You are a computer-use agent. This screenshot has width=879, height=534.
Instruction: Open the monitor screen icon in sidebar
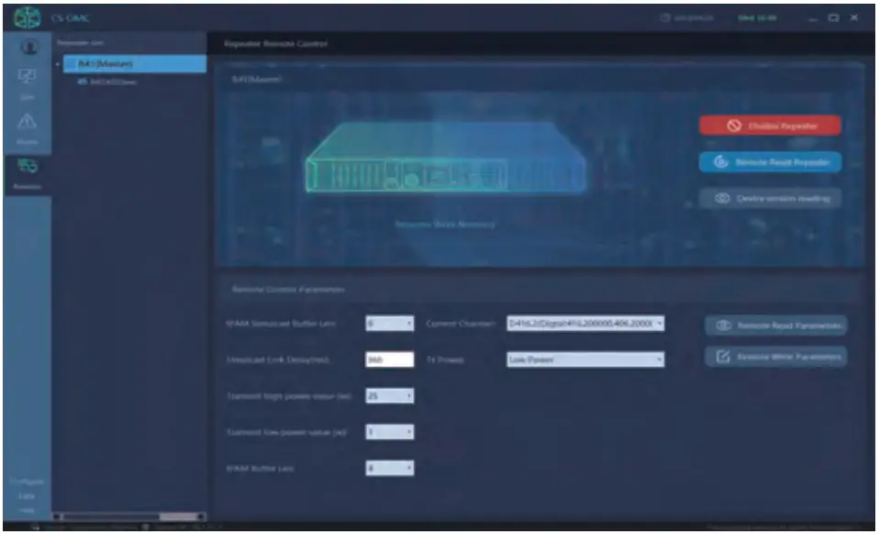pos(27,75)
